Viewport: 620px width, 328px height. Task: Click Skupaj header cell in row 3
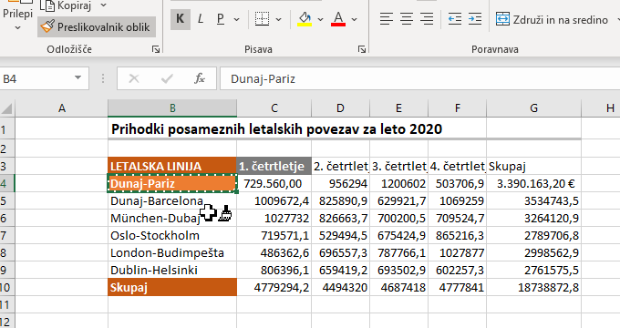point(533,166)
